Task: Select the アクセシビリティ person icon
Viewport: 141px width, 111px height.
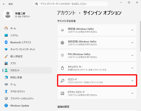Action: [x=6, y=91]
